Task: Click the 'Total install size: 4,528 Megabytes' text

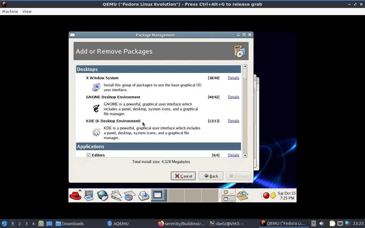Action: tap(161, 162)
